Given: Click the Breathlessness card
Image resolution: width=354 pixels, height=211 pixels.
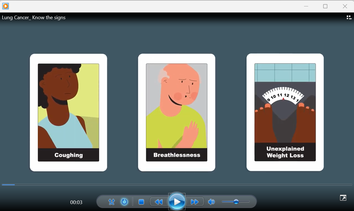Looking at the screenshot, I should (177, 112).
